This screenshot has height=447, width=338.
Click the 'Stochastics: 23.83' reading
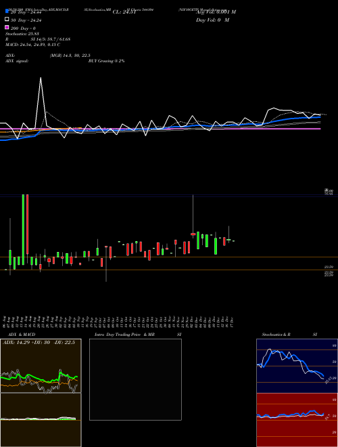(x=22, y=34)
